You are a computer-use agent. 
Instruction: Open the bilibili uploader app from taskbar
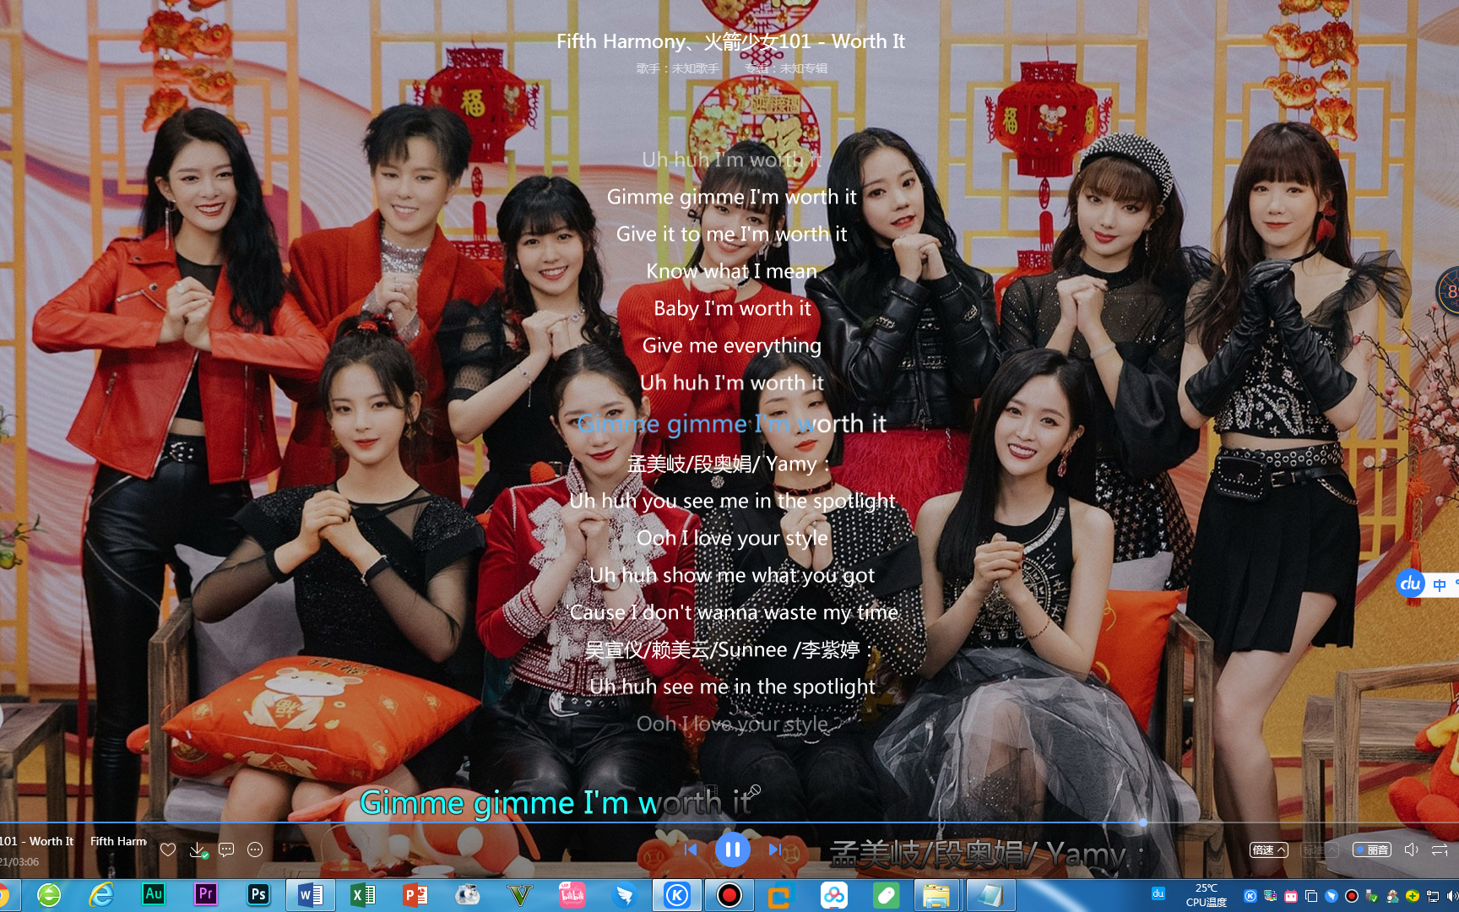coord(572,894)
